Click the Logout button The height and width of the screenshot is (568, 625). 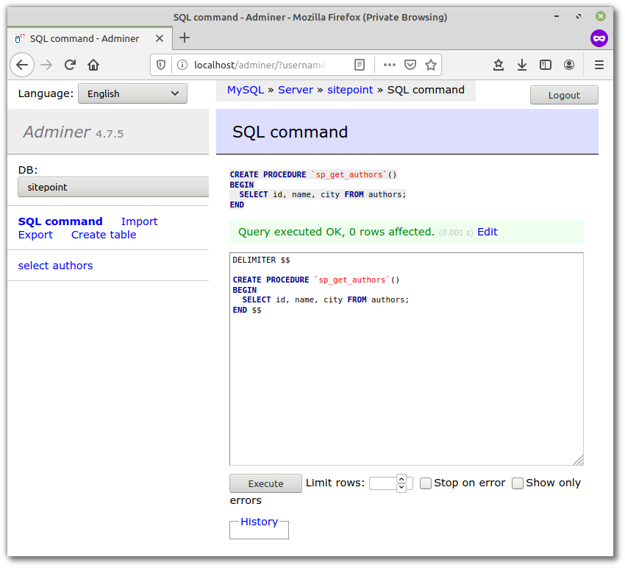tap(564, 95)
